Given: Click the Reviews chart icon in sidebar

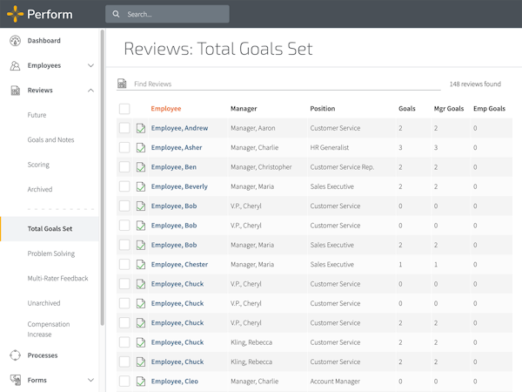Looking at the screenshot, I should coord(16,91).
